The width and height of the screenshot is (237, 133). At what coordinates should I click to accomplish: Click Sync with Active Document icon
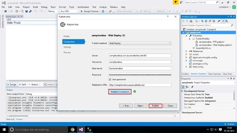point(202,21)
